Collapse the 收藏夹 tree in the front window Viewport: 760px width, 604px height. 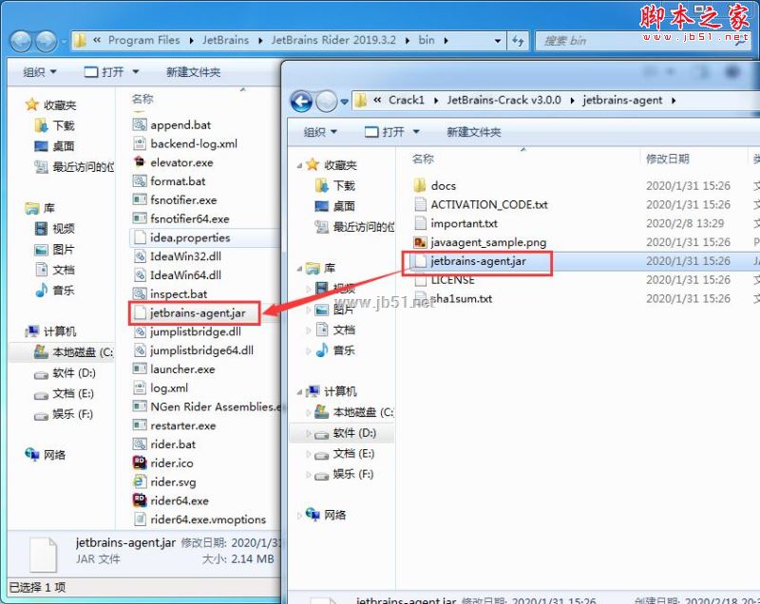[299, 165]
